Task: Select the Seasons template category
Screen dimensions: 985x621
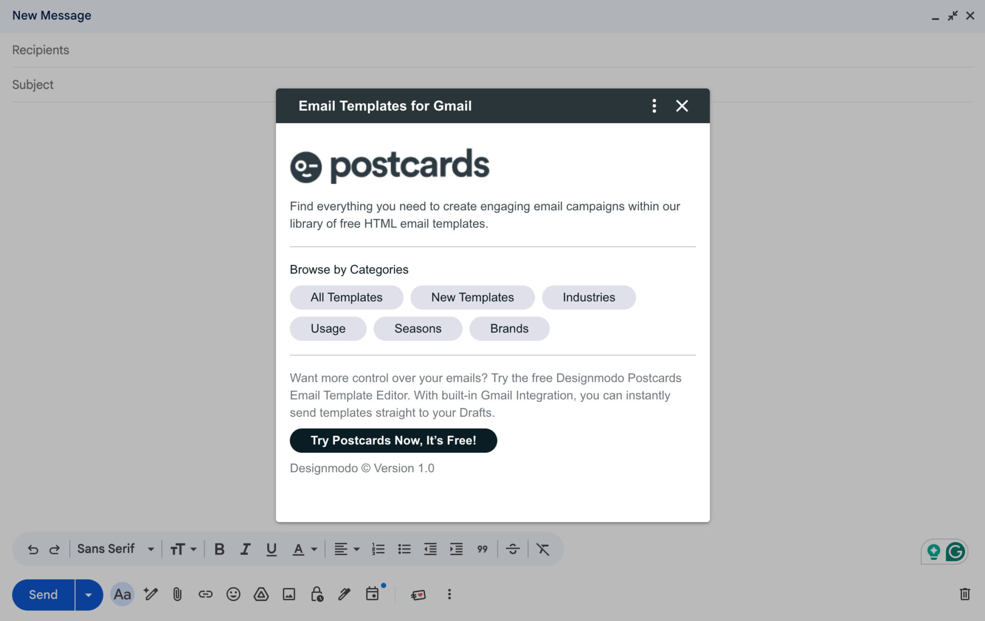Action: click(x=418, y=328)
